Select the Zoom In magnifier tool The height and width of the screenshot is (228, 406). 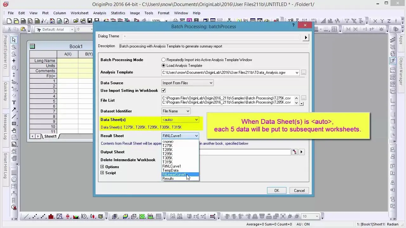(14, 47)
